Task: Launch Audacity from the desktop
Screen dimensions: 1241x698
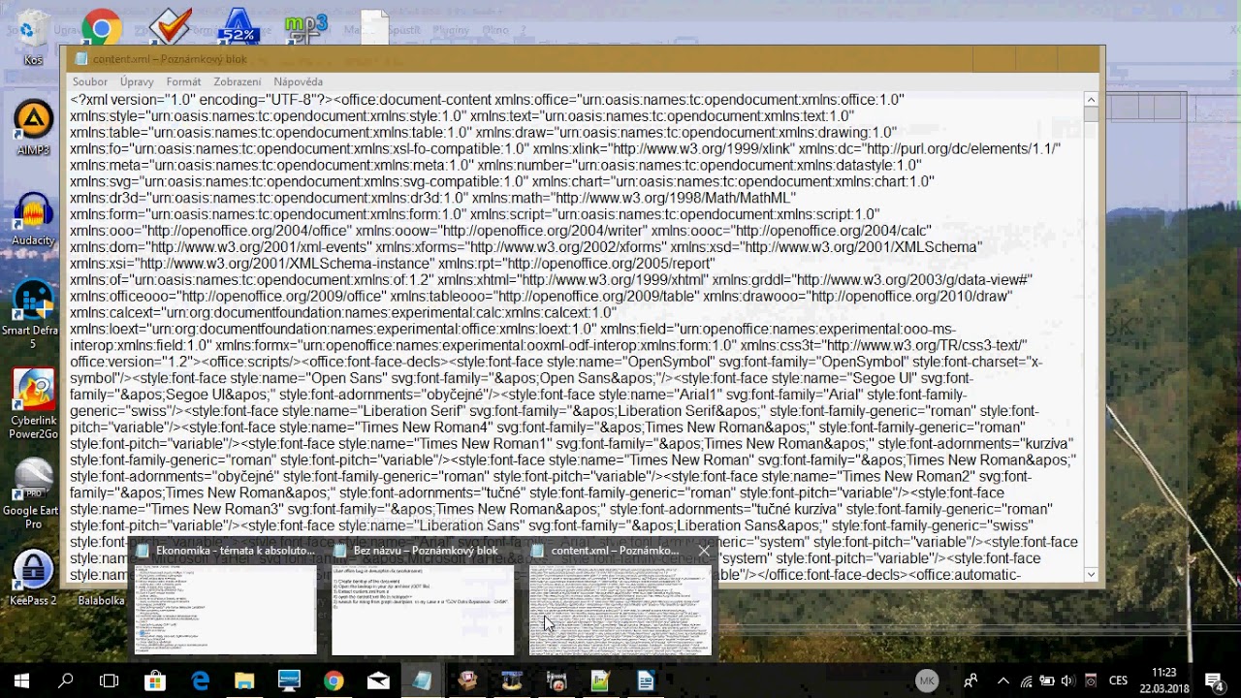Action: tap(33, 219)
